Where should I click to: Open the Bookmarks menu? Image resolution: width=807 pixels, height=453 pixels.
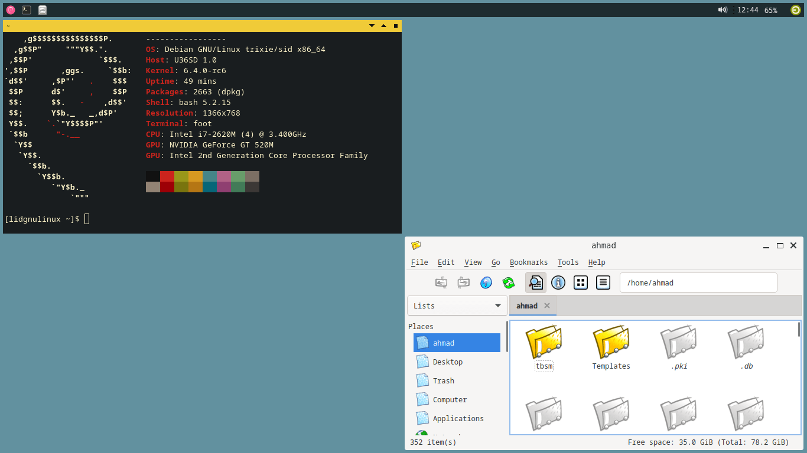(529, 262)
